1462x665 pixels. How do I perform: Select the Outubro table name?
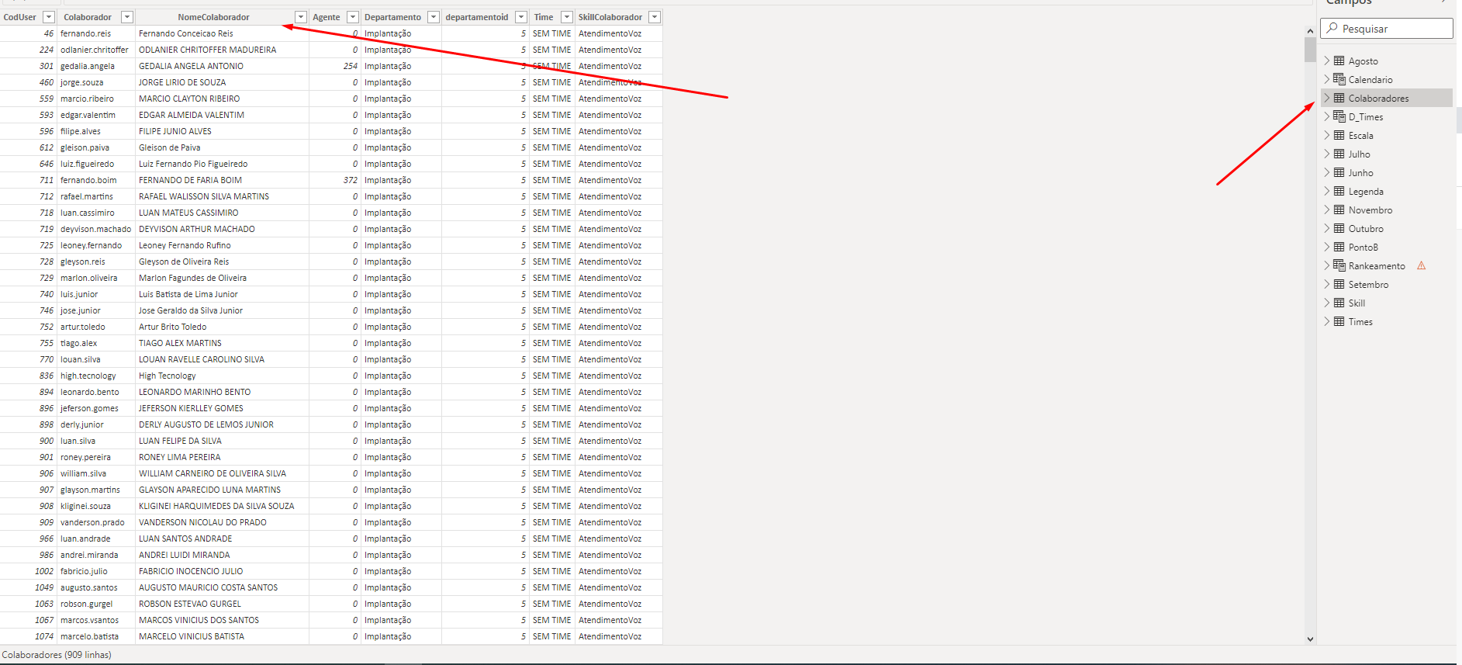[1366, 229]
